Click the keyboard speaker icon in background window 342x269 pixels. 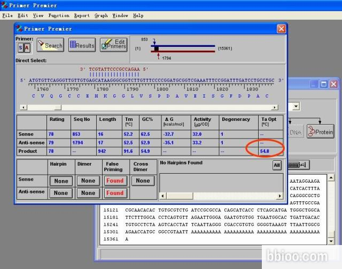[x=298, y=165]
